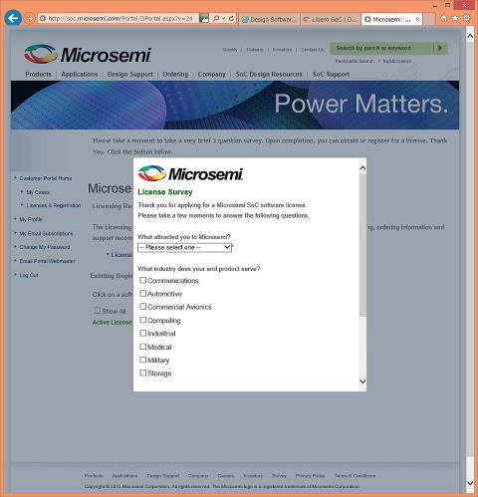Image resolution: width=478 pixels, height=497 pixels.
Task: Open browser tools gear icon
Action: tap(467, 18)
